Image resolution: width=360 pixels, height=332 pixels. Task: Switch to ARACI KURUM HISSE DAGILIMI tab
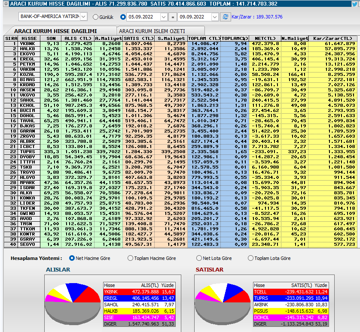55,31
